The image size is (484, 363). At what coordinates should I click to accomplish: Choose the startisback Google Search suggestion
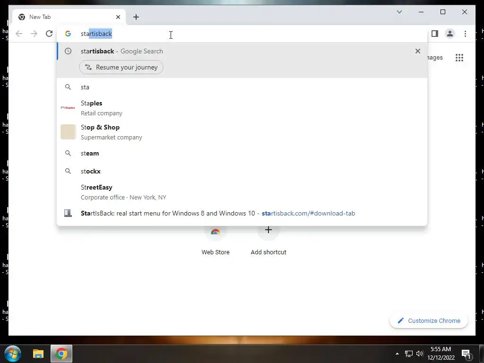click(x=242, y=51)
